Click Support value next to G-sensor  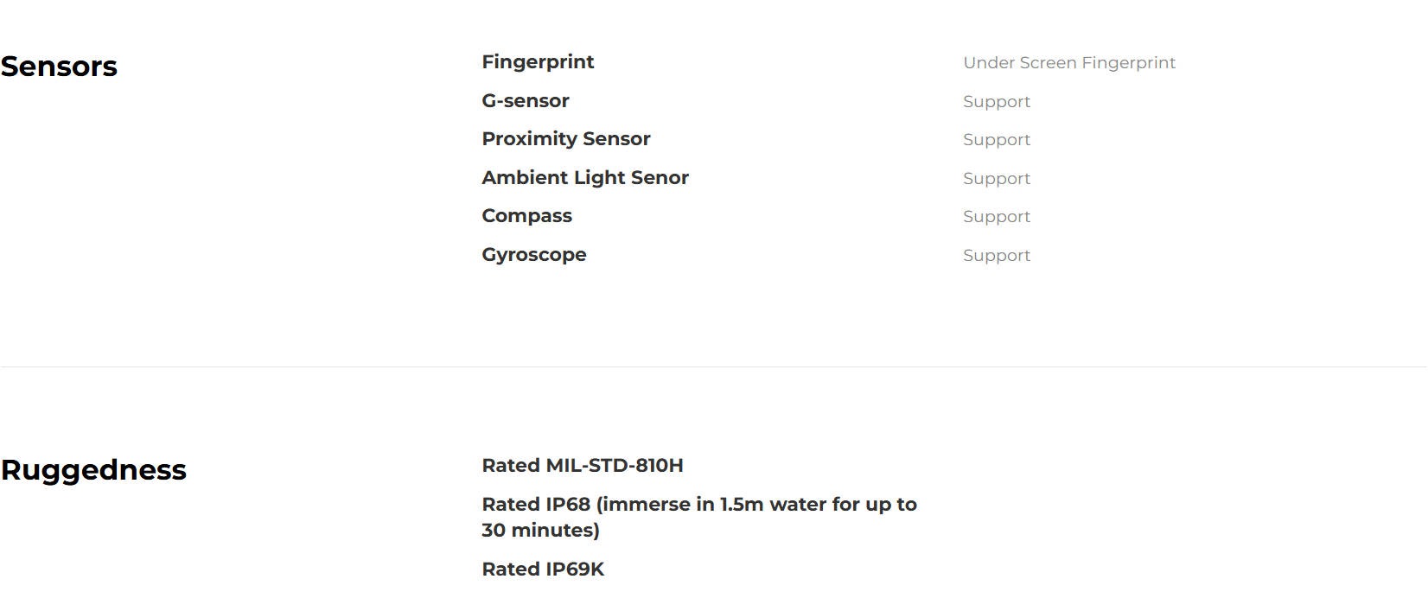tap(997, 102)
